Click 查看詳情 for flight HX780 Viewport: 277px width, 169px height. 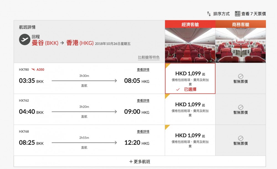coord(143,70)
